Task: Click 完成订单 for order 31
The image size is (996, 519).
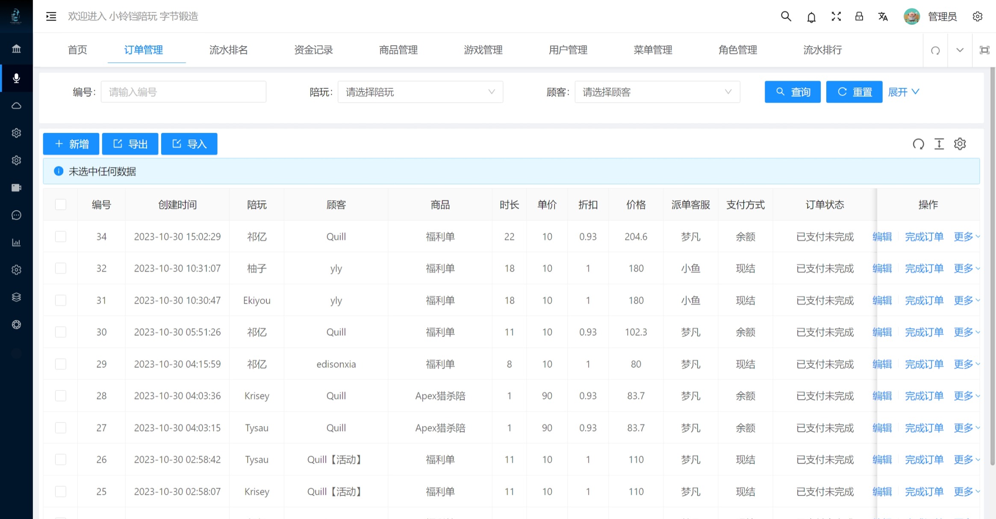Action: point(924,300)
